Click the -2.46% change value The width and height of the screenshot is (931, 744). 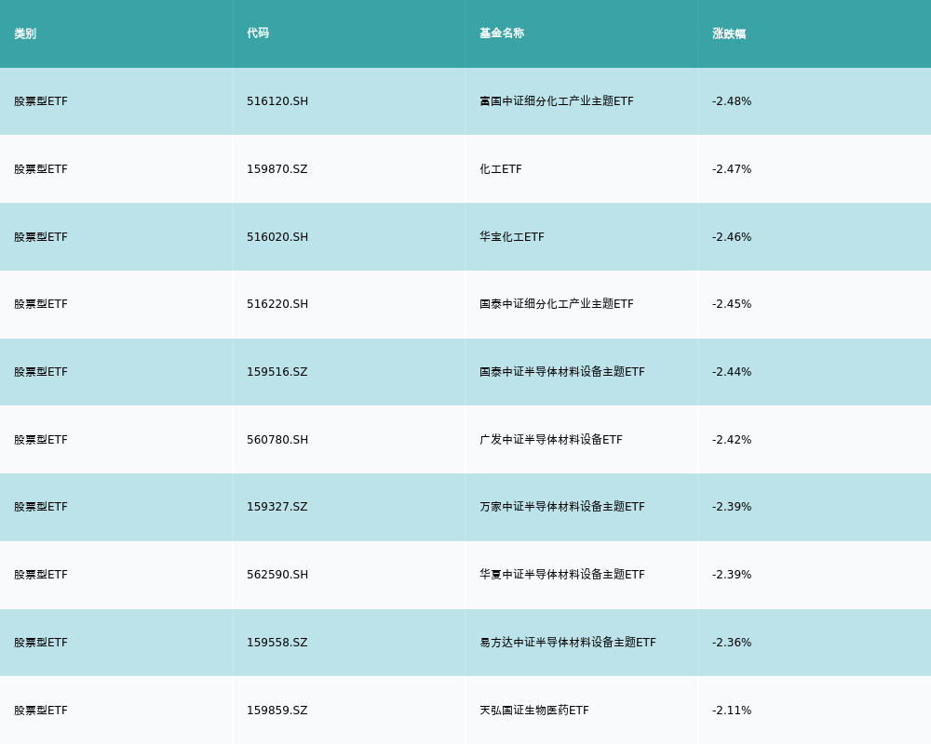point(732,237)
